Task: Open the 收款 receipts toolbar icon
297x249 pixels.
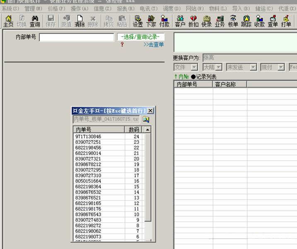Action: click(x=259, y=21)
